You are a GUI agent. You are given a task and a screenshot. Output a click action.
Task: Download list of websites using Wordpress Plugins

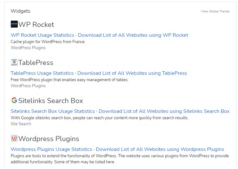pyautogui.click(x=160, y=149)
